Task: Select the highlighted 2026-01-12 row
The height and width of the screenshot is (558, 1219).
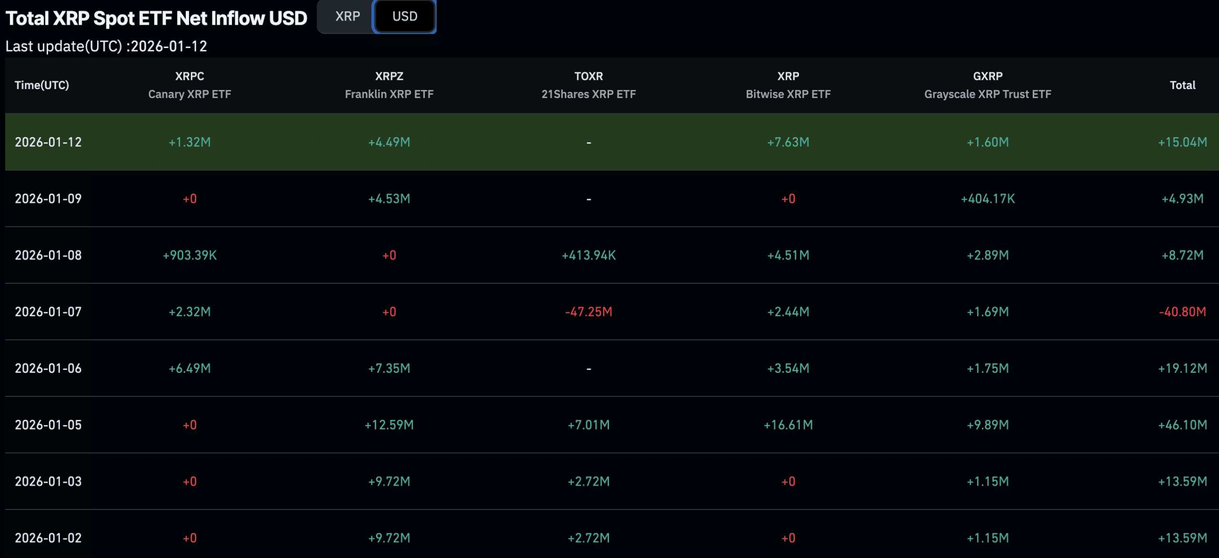Action: (x=609, y=142)
